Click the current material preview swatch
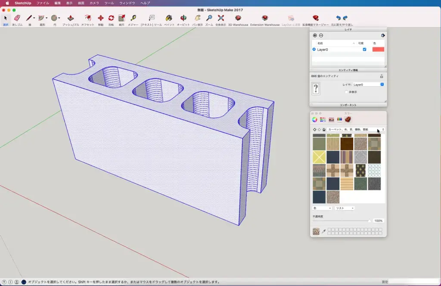 click(x=316, y=231)
